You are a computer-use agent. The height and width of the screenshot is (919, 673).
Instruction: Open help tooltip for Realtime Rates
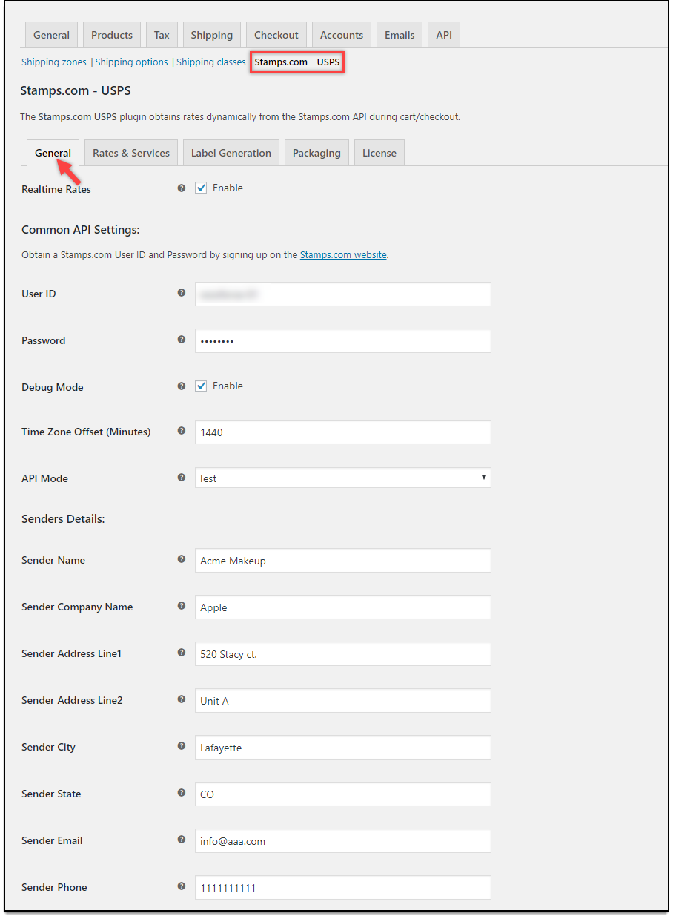pos(182,188)
